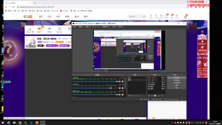Viewport: 222px width, 125px height.
Task: Toggle visibility of 窗口捕获 source
Action: [x=163, y=89]
